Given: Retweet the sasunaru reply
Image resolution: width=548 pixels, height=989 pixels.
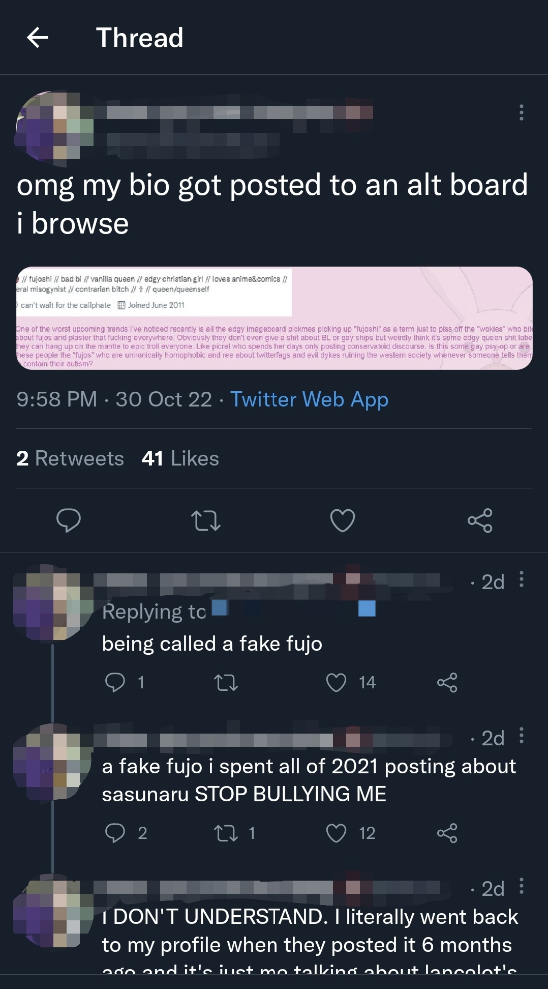Looking at the screenshot, I should [226, 833].
